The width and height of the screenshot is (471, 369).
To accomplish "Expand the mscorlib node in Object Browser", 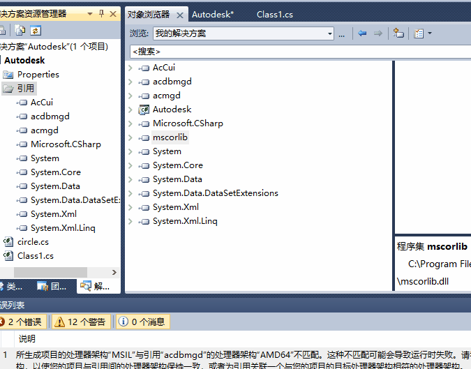I will pyautogui.click(x=130, y=137).
